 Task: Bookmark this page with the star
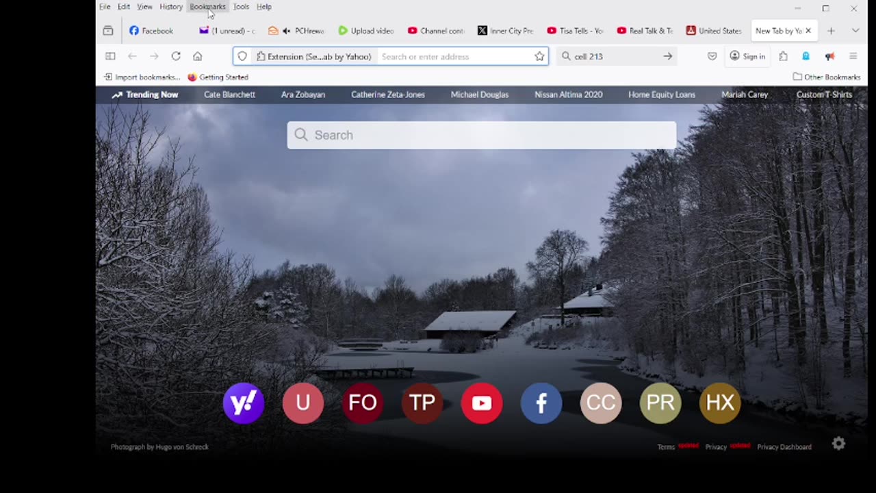(x=539, y=56)
